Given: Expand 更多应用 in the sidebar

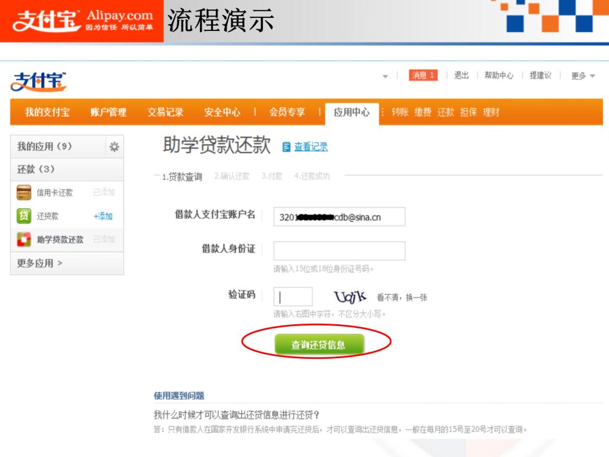Looking at the screenshot, I should 40,263.
